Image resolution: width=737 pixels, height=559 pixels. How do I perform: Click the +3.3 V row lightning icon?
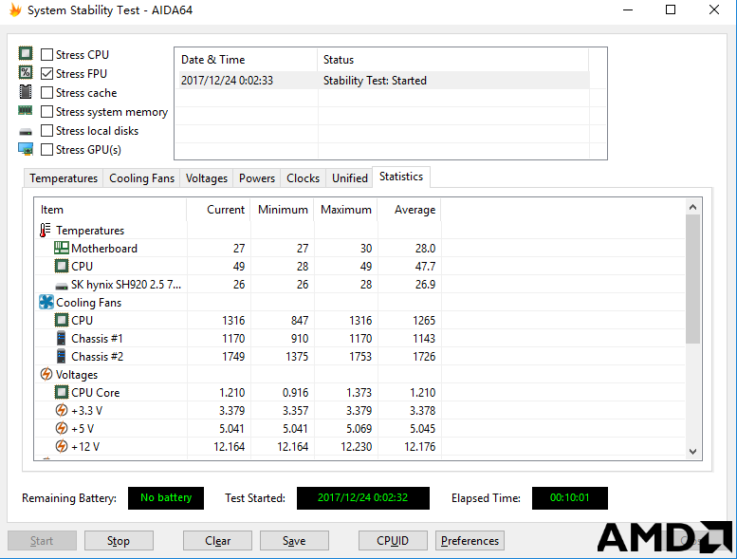click(61, 410)
